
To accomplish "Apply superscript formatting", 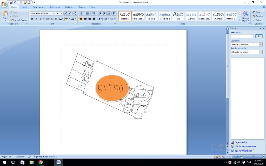I will [x=56, y=19].
